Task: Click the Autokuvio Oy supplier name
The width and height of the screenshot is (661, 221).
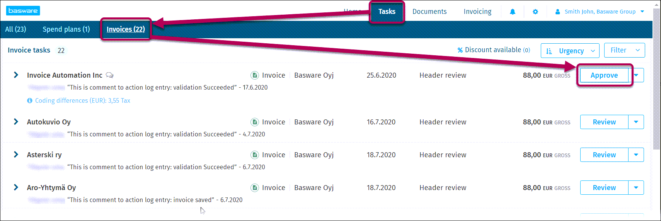Action: point(49,122)
